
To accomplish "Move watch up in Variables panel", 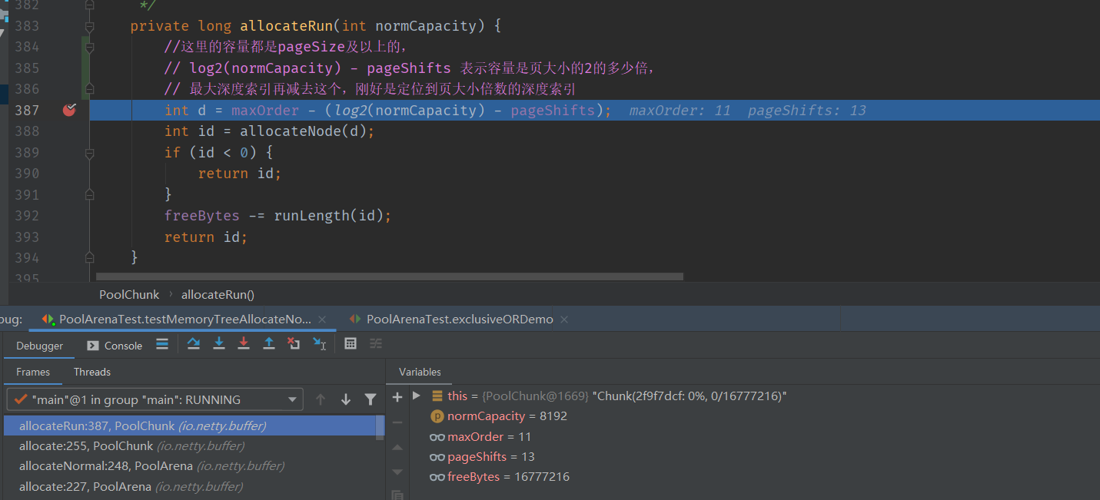I will pyautogui.click(x=397, y=447).
